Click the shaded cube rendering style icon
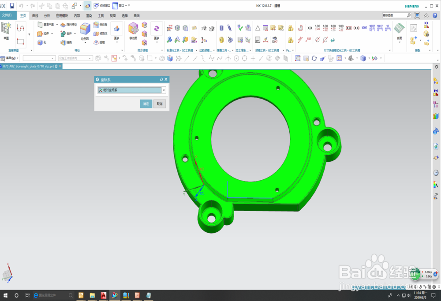 pos(363,59)
